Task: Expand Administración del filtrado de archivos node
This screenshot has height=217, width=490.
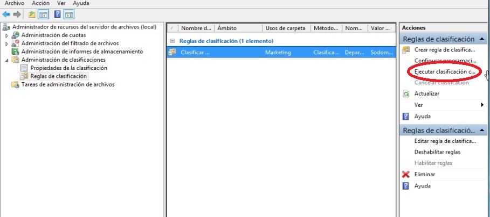Action: point(7,44)
